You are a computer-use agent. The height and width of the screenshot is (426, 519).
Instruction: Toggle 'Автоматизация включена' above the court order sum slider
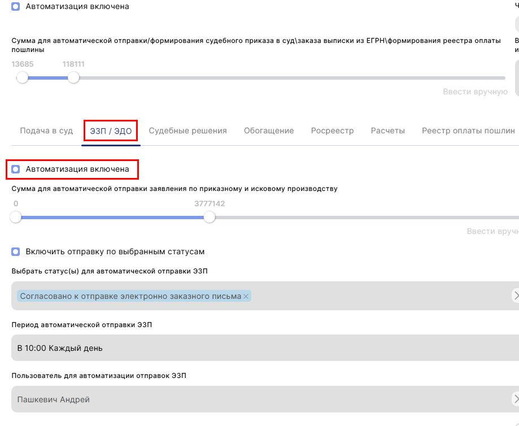tap(15, 7)
